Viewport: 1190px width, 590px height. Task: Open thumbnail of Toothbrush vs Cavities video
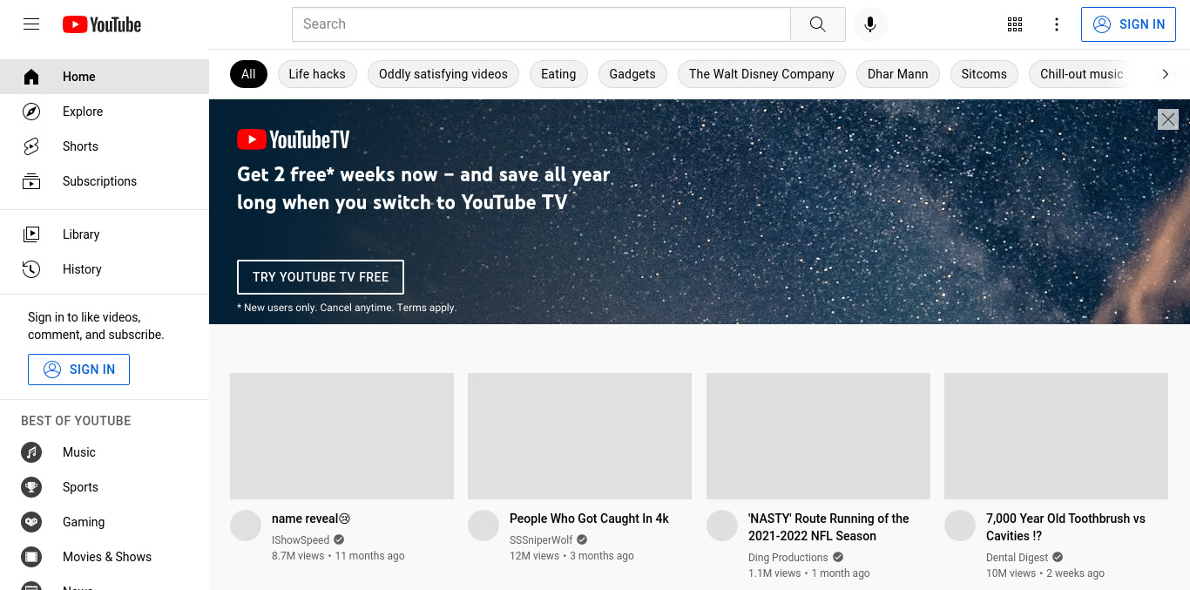point(1056,436)
